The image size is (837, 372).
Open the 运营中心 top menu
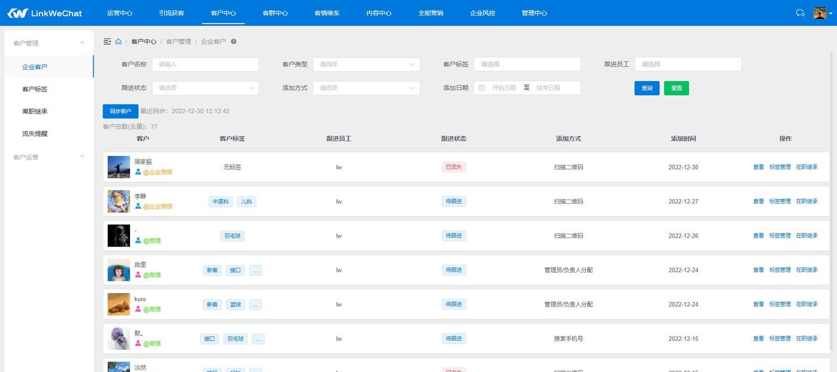119,13
